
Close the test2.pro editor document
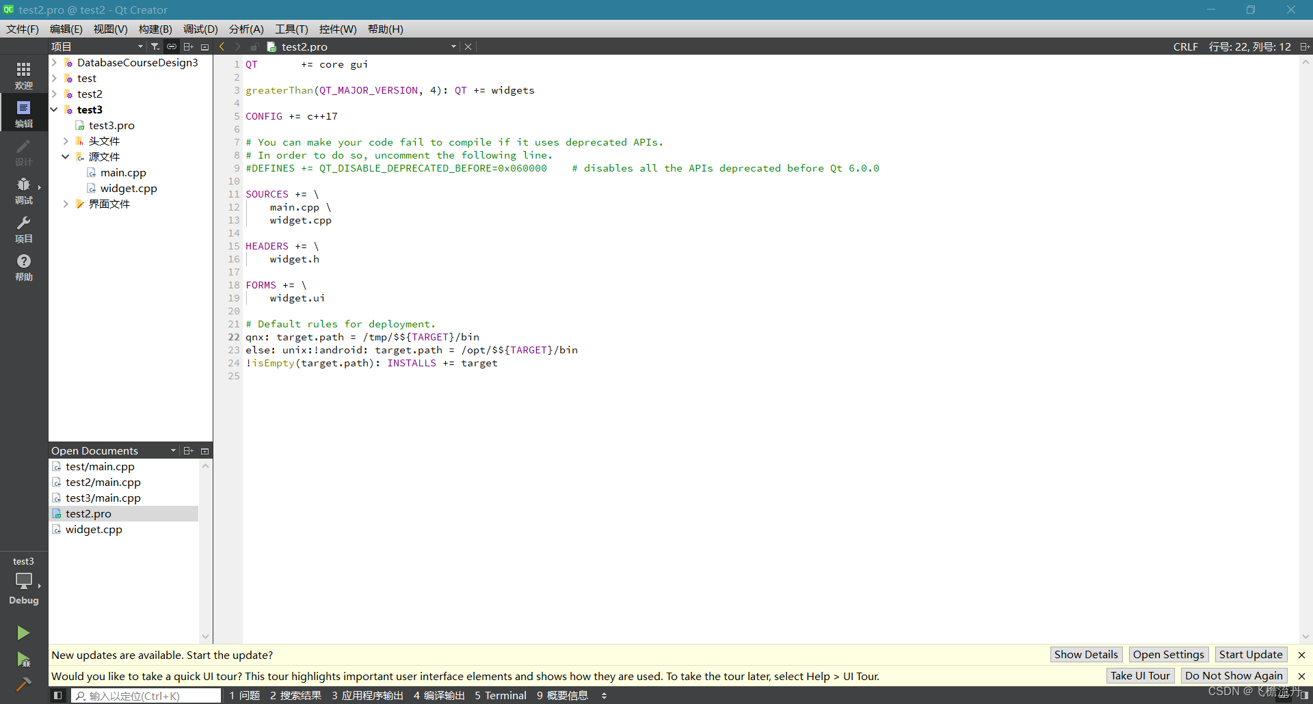pos(468,46)
